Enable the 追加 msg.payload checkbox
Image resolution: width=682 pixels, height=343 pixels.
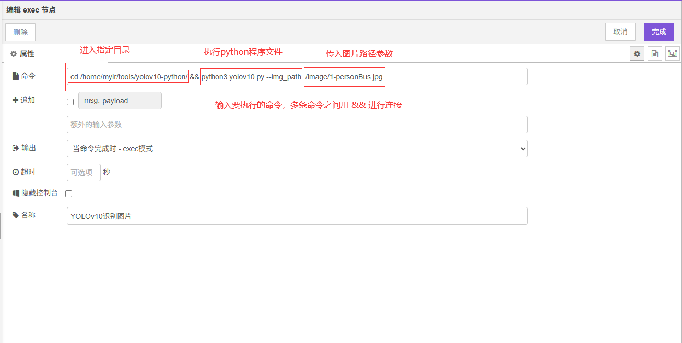click(x=70, y=102)
